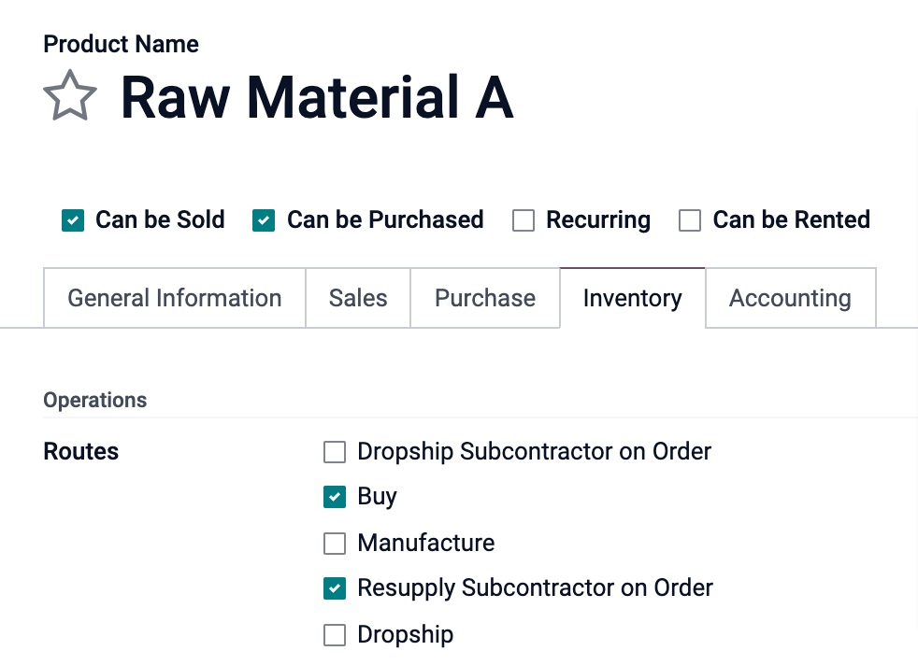
Task: Switch to the Sales tab
Action: click(x=358, y=298)
